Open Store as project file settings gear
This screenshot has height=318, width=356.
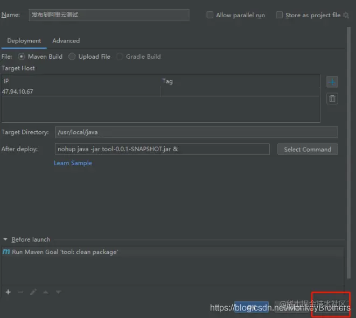click(346, 15)
